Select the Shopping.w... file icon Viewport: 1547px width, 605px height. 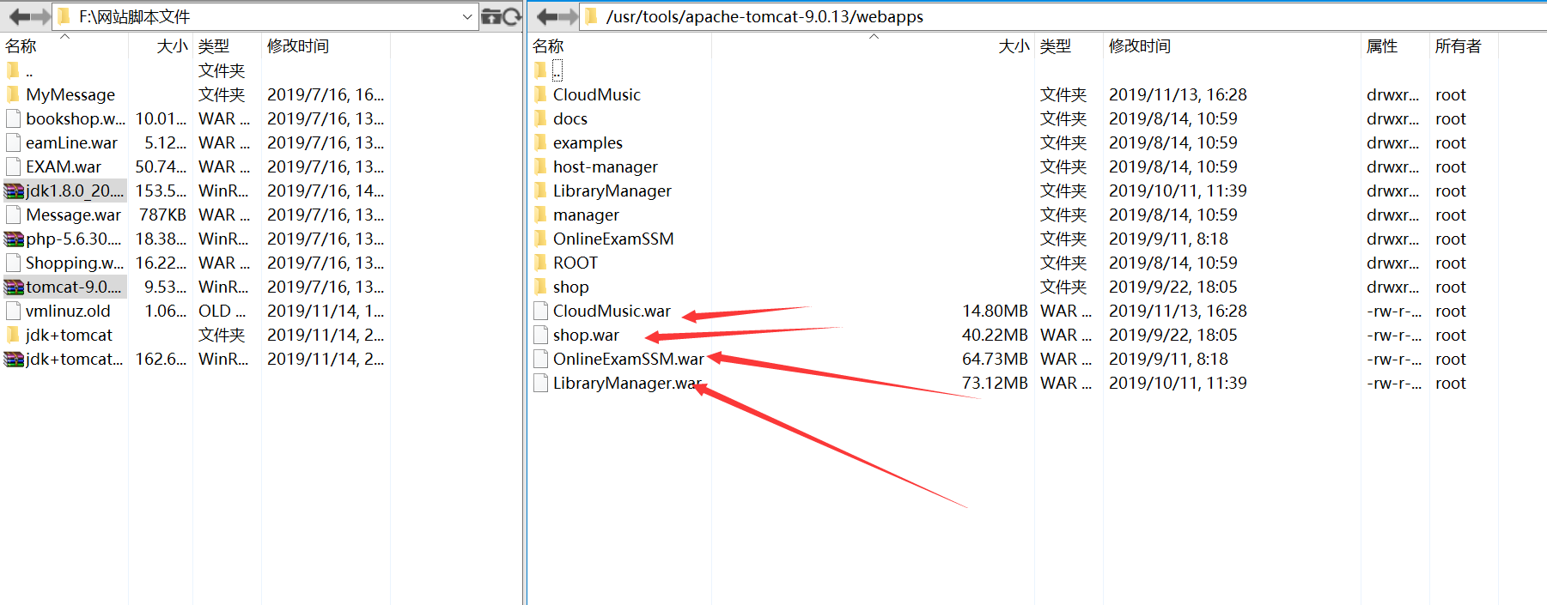[x=13, y=263]
